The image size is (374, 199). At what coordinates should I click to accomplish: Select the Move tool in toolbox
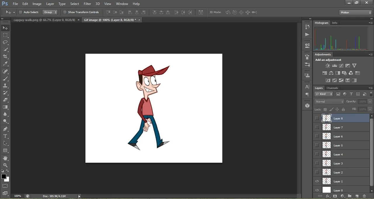click(x=5, y=28)
